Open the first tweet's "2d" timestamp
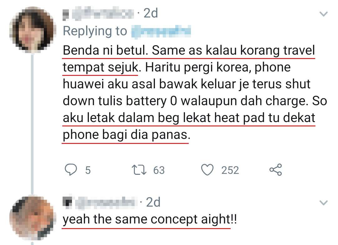338x245 pixels. [150, 13]
